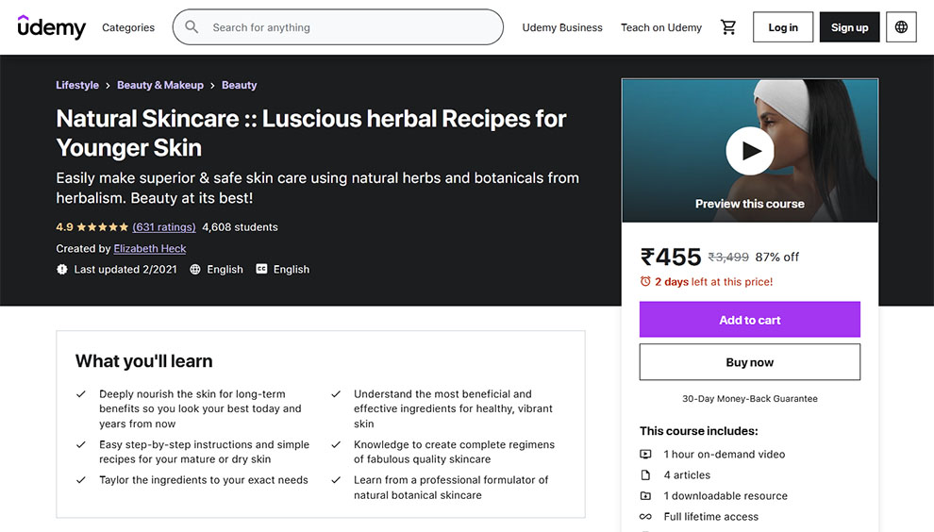Click the articles document icon
Screen dimensions: 934x532
tap(645, 474)
